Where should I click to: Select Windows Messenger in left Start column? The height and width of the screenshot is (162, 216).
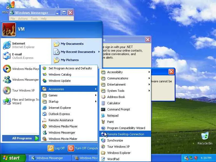click(x=21, y=80)
